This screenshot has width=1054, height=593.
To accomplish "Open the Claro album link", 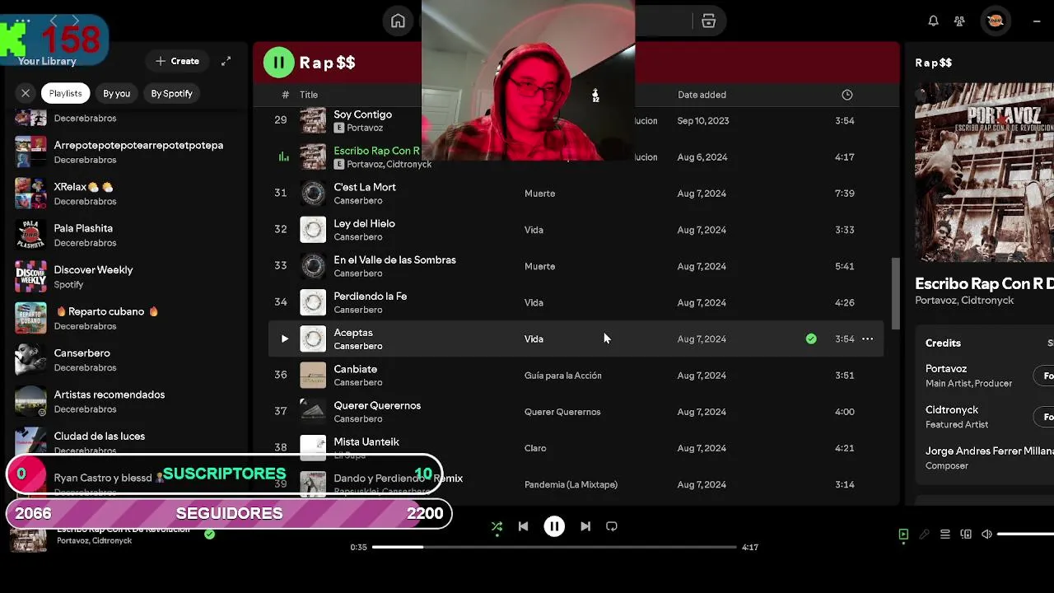I will tap(535, 448).
